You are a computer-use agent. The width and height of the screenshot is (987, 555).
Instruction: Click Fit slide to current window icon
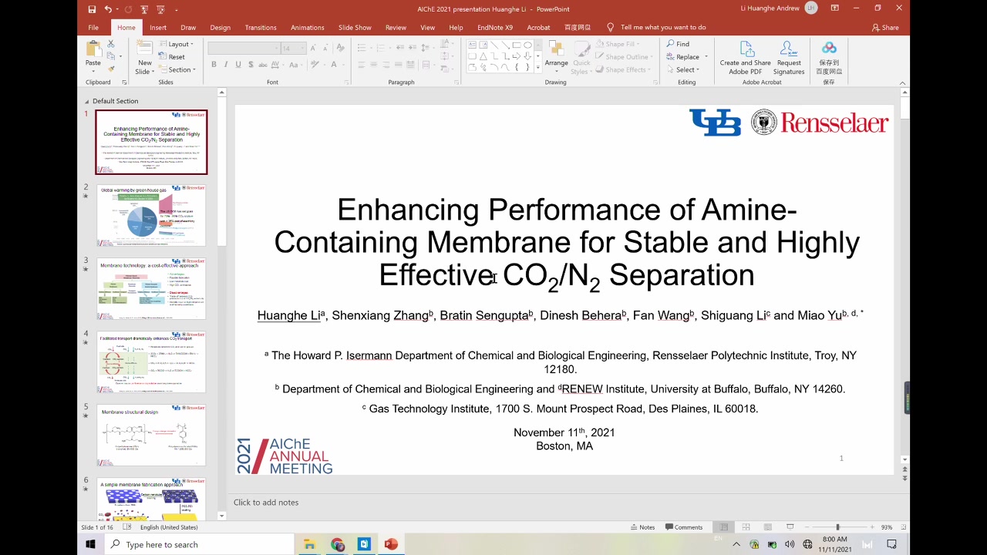(903, 527)
